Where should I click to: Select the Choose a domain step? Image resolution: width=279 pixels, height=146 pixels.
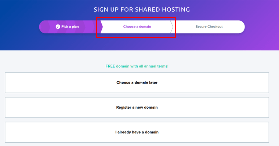(x=137, y=27)
